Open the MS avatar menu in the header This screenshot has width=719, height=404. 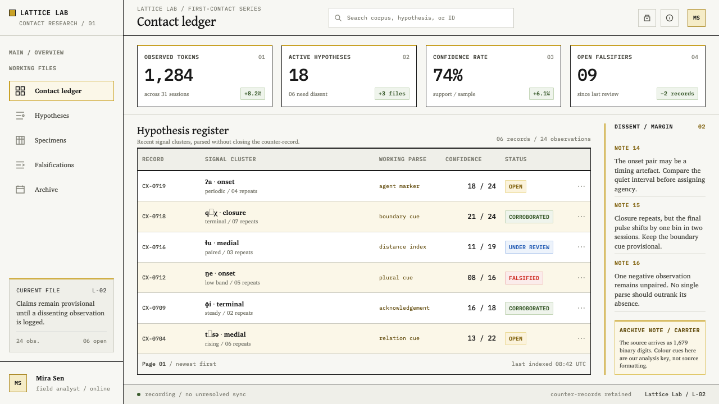pos(697,18)
